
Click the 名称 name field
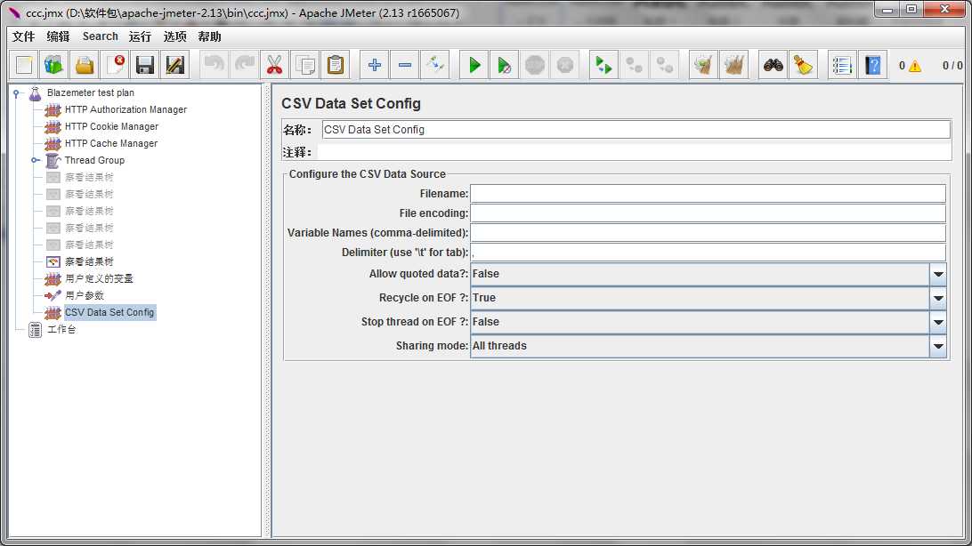point(636,129)
